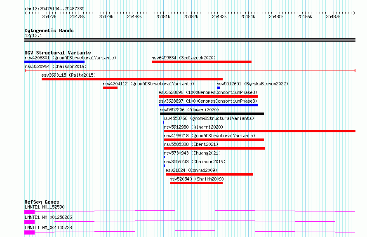
Task: Open nsv3559743 (Chaisson2019) label
Action: click(x=195, y=162)
